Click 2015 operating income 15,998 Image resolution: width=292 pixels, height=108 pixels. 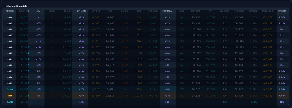(67, 23)
